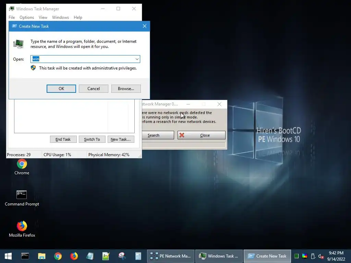Click the Processes: 29 status entry

coord(19,155)
